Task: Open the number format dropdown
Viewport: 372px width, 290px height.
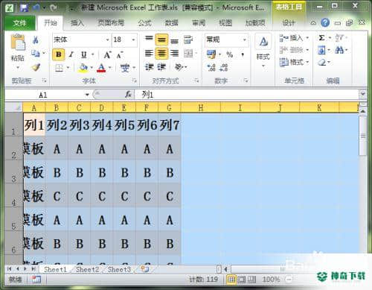Action: pos(244,40)
